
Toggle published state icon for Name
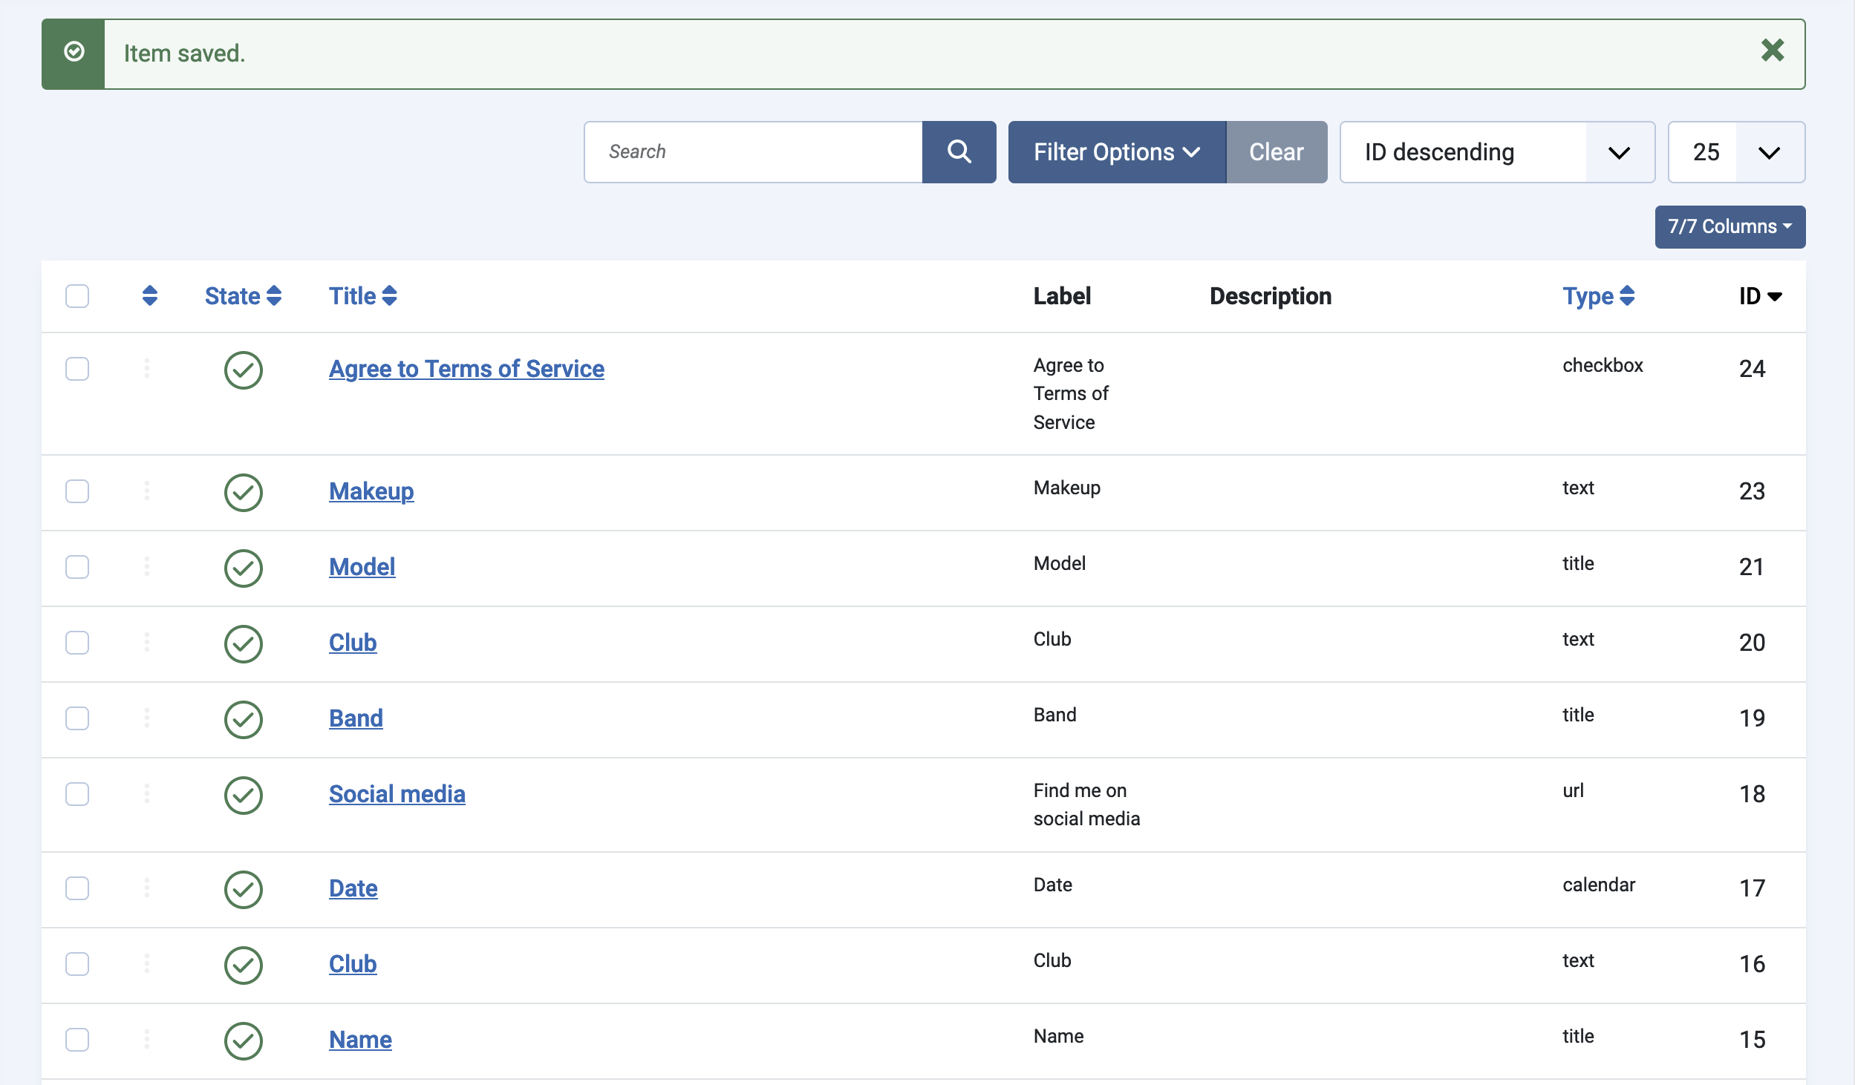point(244,1041)
